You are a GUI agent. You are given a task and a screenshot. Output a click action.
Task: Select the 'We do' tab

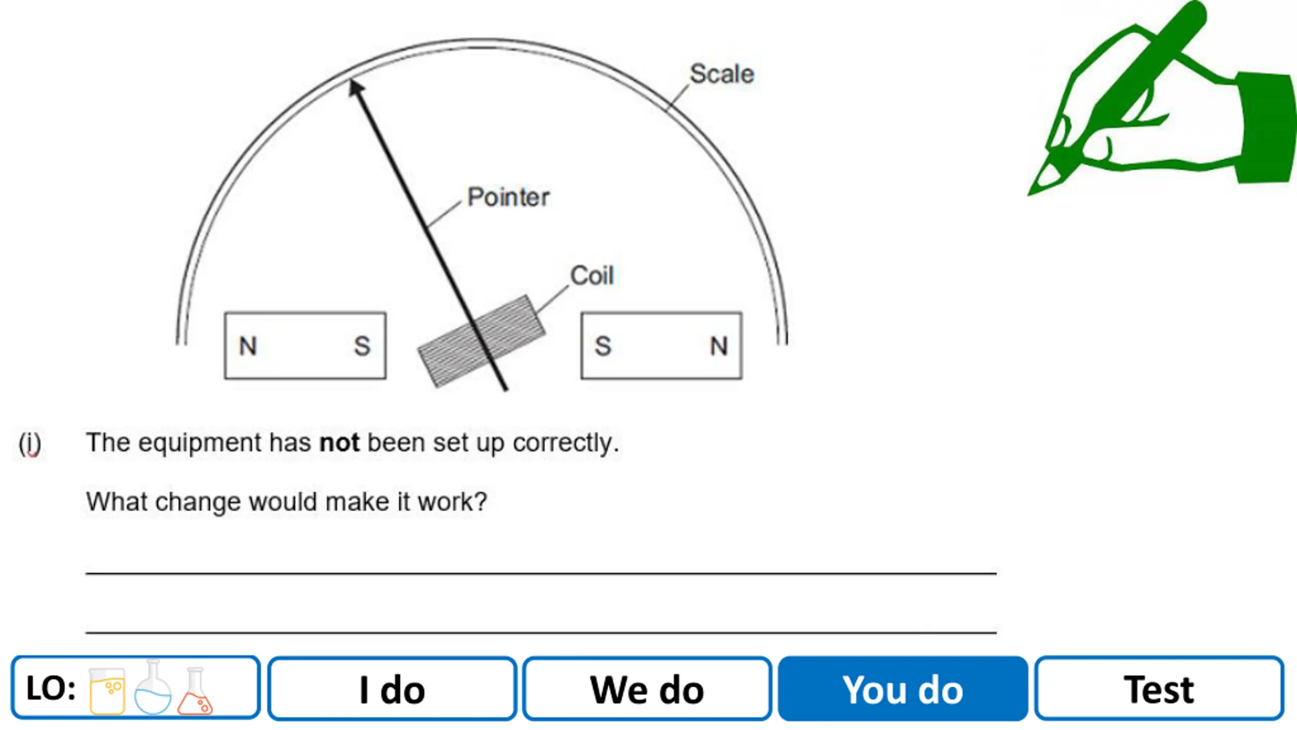[647, 688]
